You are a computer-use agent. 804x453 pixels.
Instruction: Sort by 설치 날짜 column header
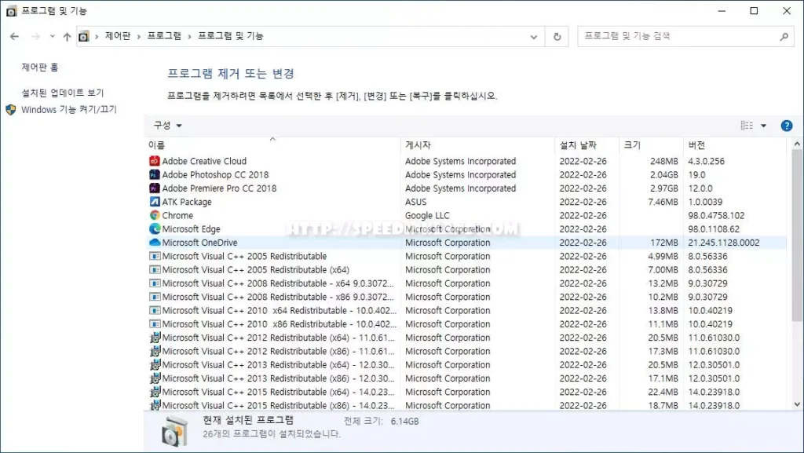click(x=587, y=145)
